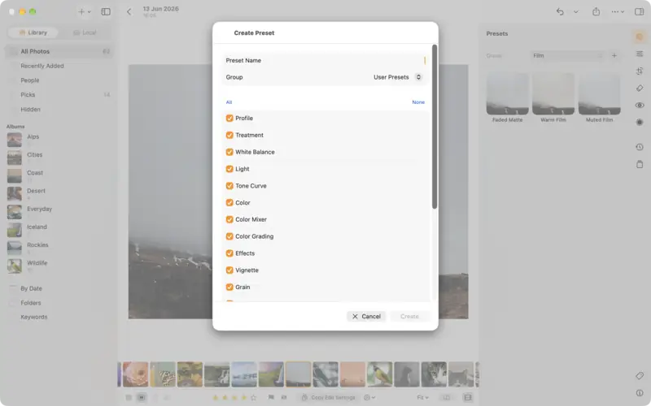Open the info icon at bottom right
The height and width of the screenshot is (406, 651).
640,393
